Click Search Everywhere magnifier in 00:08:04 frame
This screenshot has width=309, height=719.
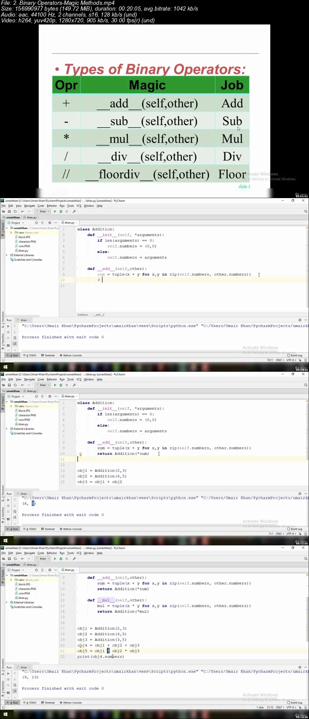coord(306,211)
